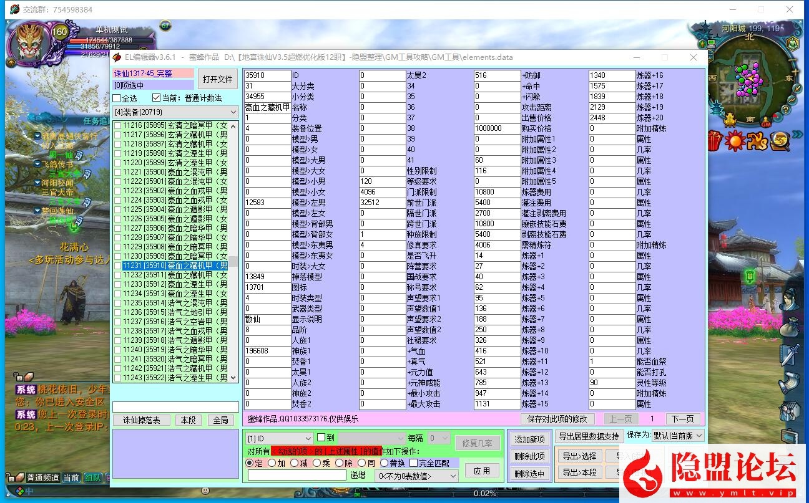Image resolution: width=809 pixels, height=503 pixels.
Task: Expand the double-arrow icon beside the minimap icons
Action: click(x=797, y=135)
